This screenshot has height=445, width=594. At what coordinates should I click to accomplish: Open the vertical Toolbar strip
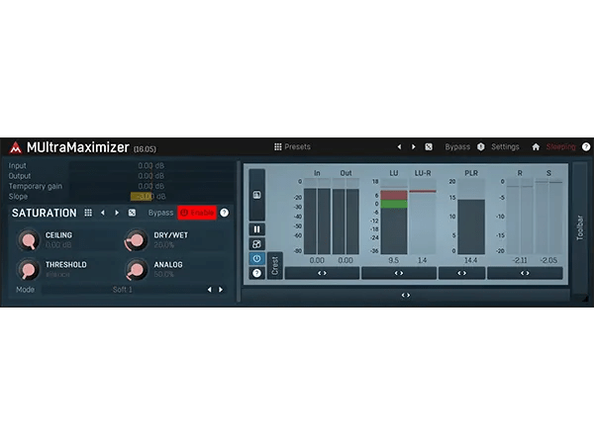[x=579, y=228]
